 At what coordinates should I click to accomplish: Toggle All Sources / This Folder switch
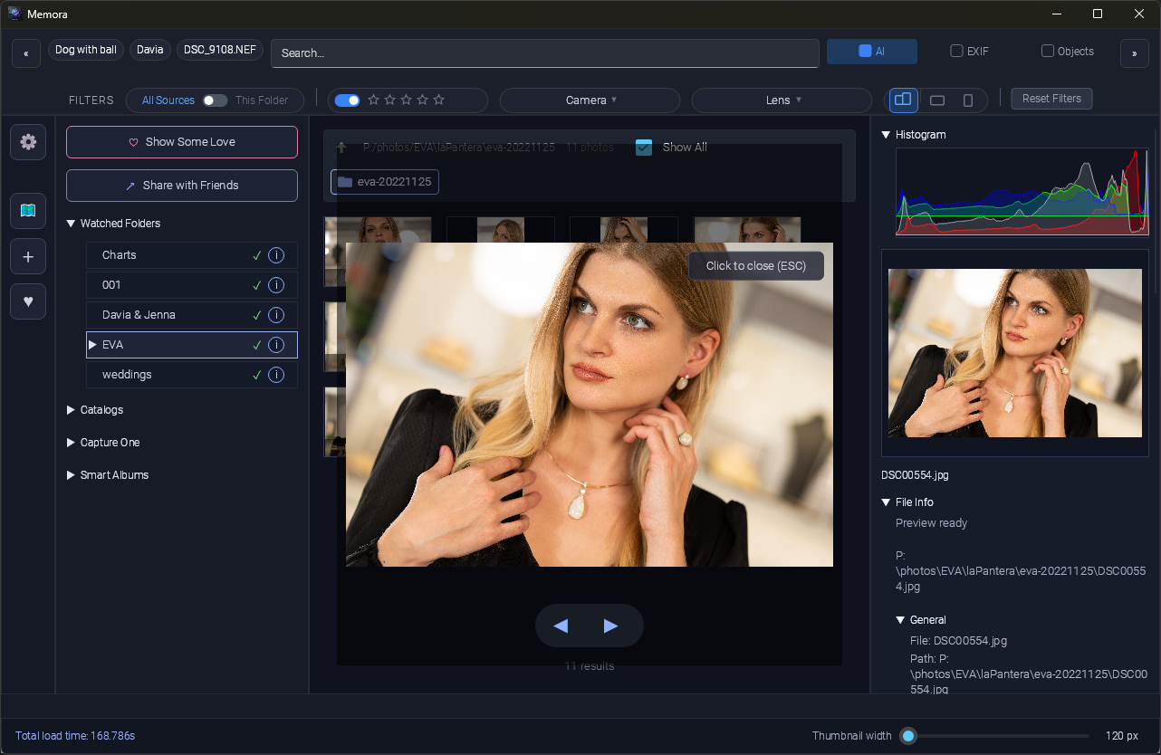[x=215, y=100]
